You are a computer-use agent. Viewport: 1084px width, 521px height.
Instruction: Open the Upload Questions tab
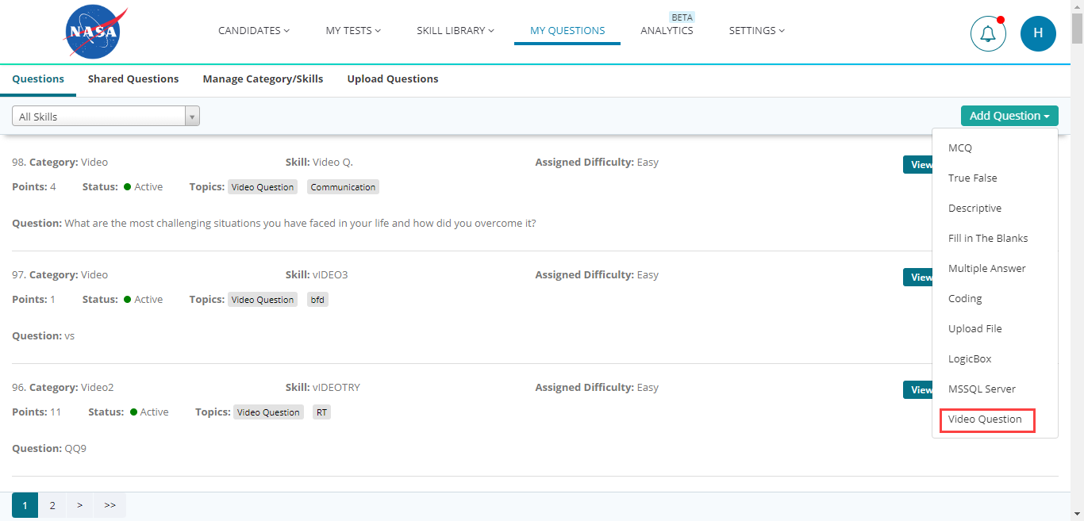click(393, 79)
